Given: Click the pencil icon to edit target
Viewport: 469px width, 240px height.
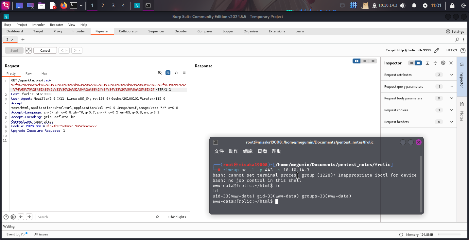Looking at the screenshot, I should coord(437,50).
